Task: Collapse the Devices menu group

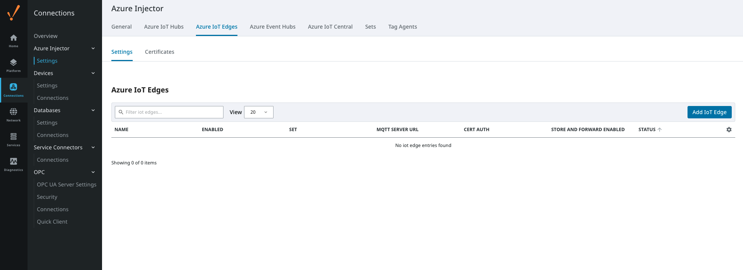Action: 93,73
